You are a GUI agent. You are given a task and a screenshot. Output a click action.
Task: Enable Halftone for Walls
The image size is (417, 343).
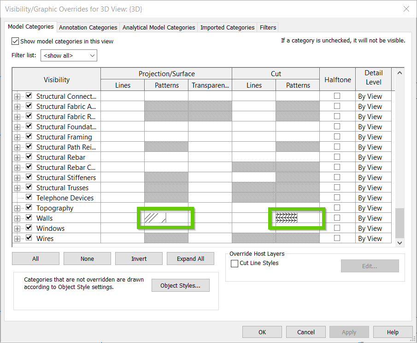pyautogui.click(x=337, y=217)
